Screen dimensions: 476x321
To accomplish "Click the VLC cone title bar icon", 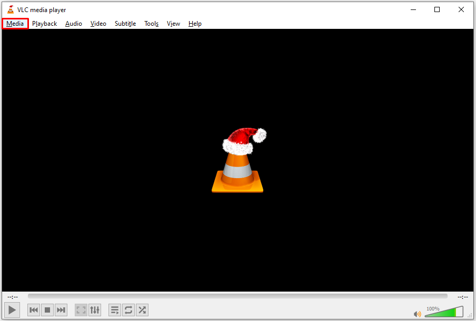I will [x=11, y=9].
